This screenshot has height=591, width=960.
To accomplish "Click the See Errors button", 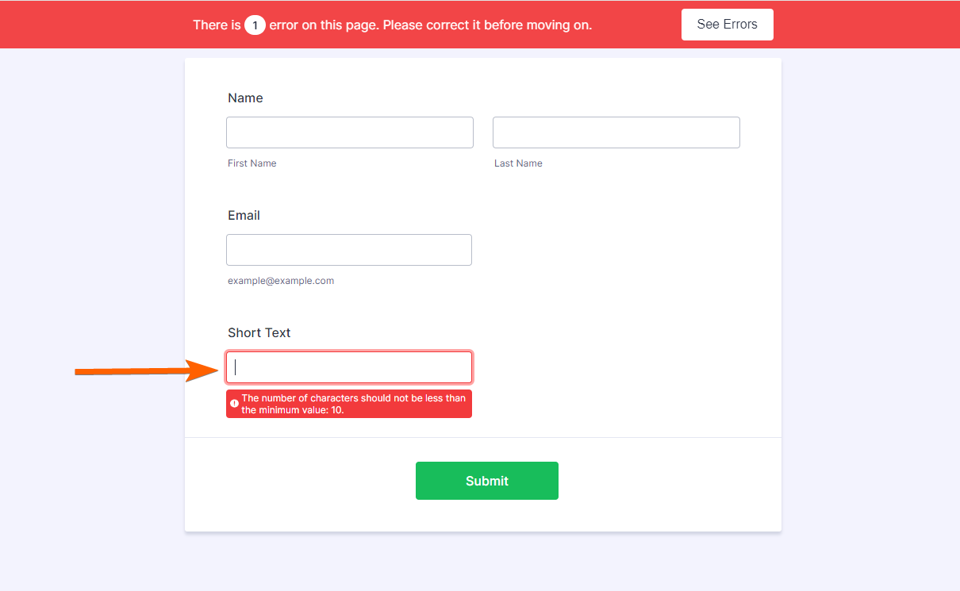I will click(727, 25).
